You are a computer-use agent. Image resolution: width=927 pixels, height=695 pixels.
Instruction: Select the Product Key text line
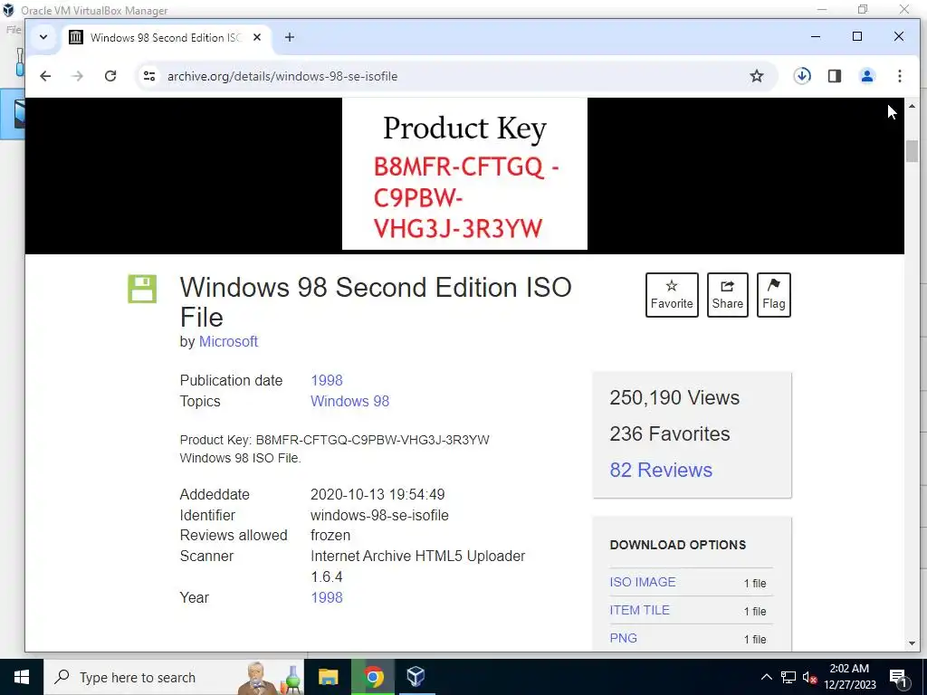[x=335, y=440]
